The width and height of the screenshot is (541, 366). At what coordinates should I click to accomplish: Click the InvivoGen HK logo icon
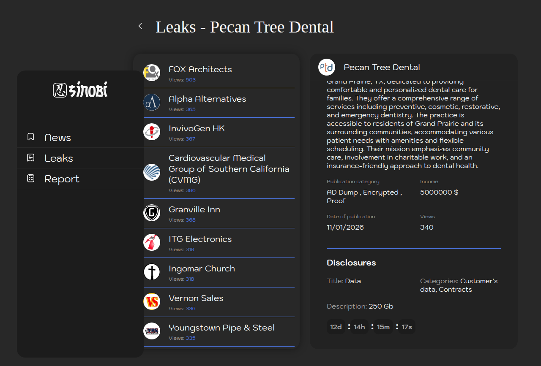(152, 132)
